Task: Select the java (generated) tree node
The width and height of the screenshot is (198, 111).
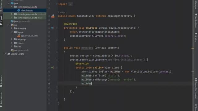Action: (x=22, y=21)
